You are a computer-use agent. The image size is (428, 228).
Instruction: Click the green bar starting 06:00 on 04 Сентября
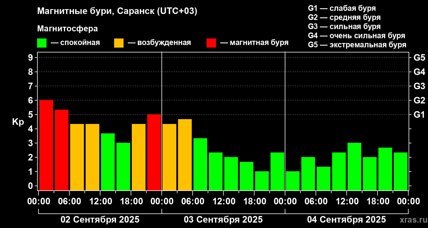[324, 179]
